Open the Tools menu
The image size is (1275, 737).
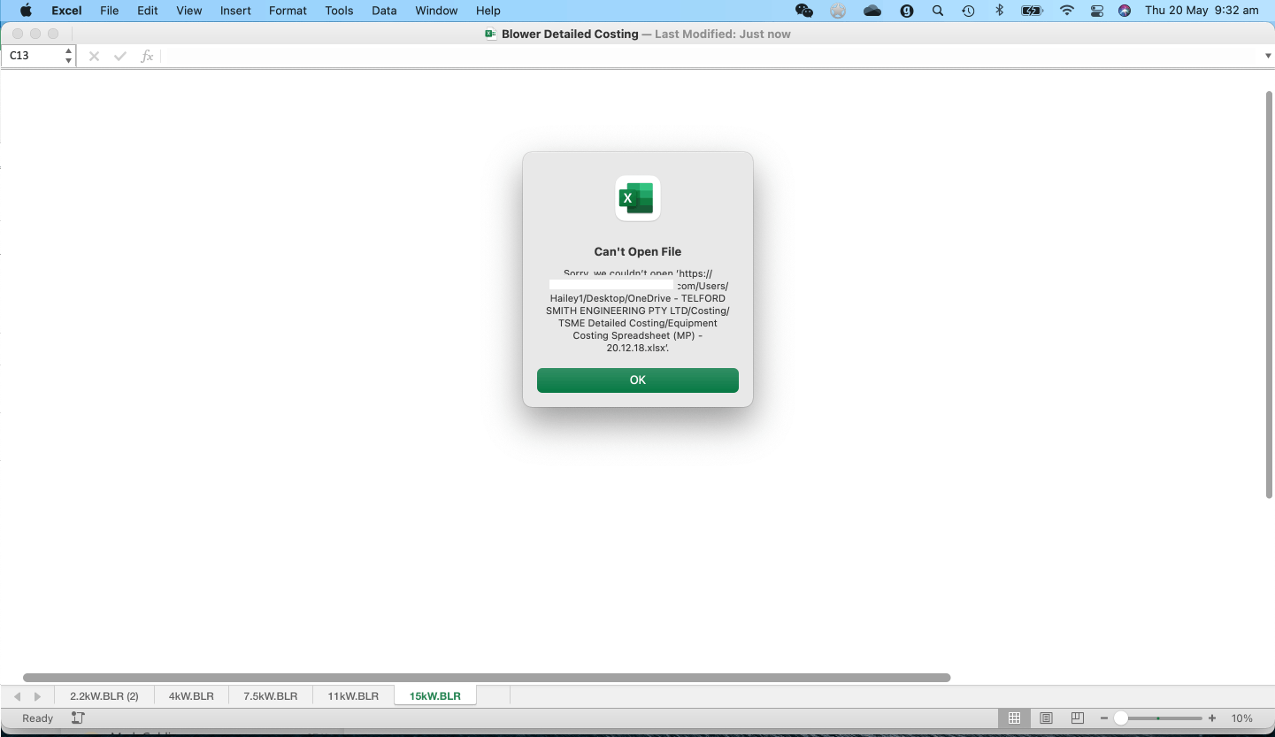(339, 11)
